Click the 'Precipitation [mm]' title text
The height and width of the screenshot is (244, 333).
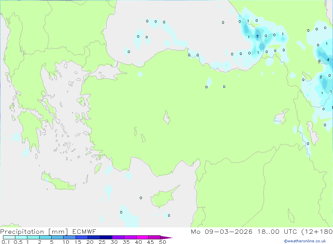(x=34, y=232)
